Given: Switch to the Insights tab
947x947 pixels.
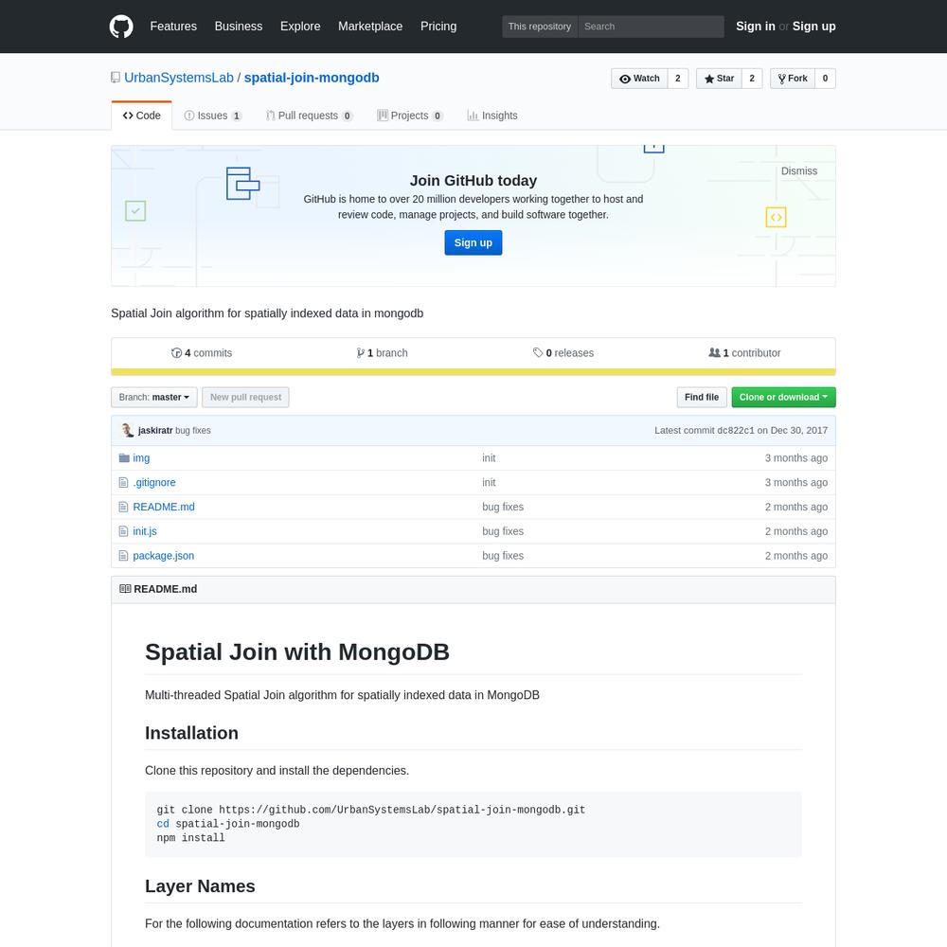Looking at the screenshot, I should pos(492,116).
